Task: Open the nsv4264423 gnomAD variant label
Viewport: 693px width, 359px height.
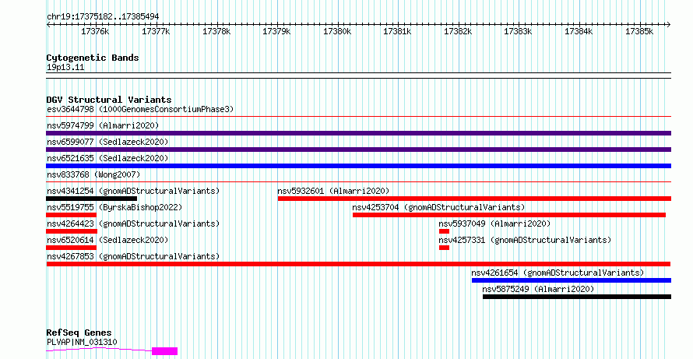Action: click(133, 223)
